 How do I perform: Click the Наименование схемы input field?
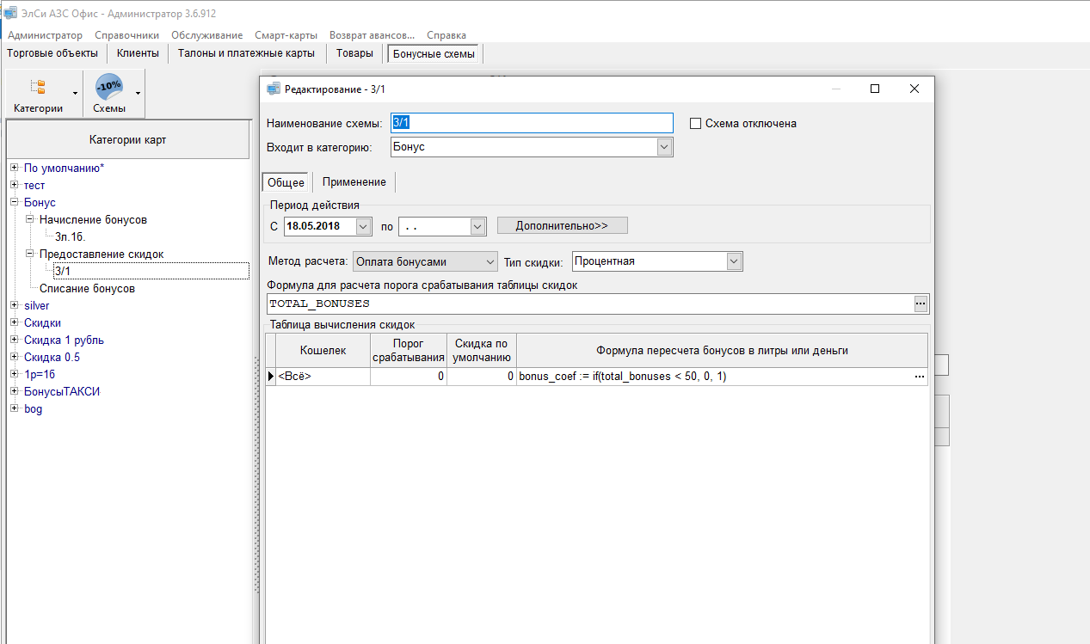tap(532, 124)
